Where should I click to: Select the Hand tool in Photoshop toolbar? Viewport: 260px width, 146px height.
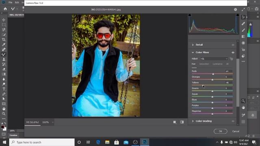tap(4, 109)
